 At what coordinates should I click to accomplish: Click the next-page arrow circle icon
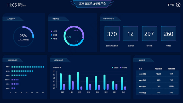178,5
